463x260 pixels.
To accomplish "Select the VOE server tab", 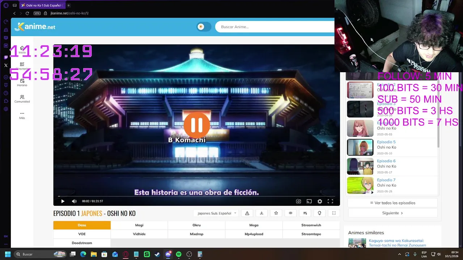I will [x=82, y=234].
